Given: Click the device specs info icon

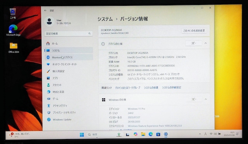Looking at the screenshot, I should 103,44.
